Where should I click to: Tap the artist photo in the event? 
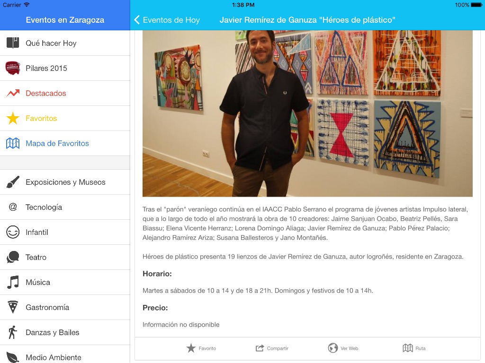coord(307,113)
